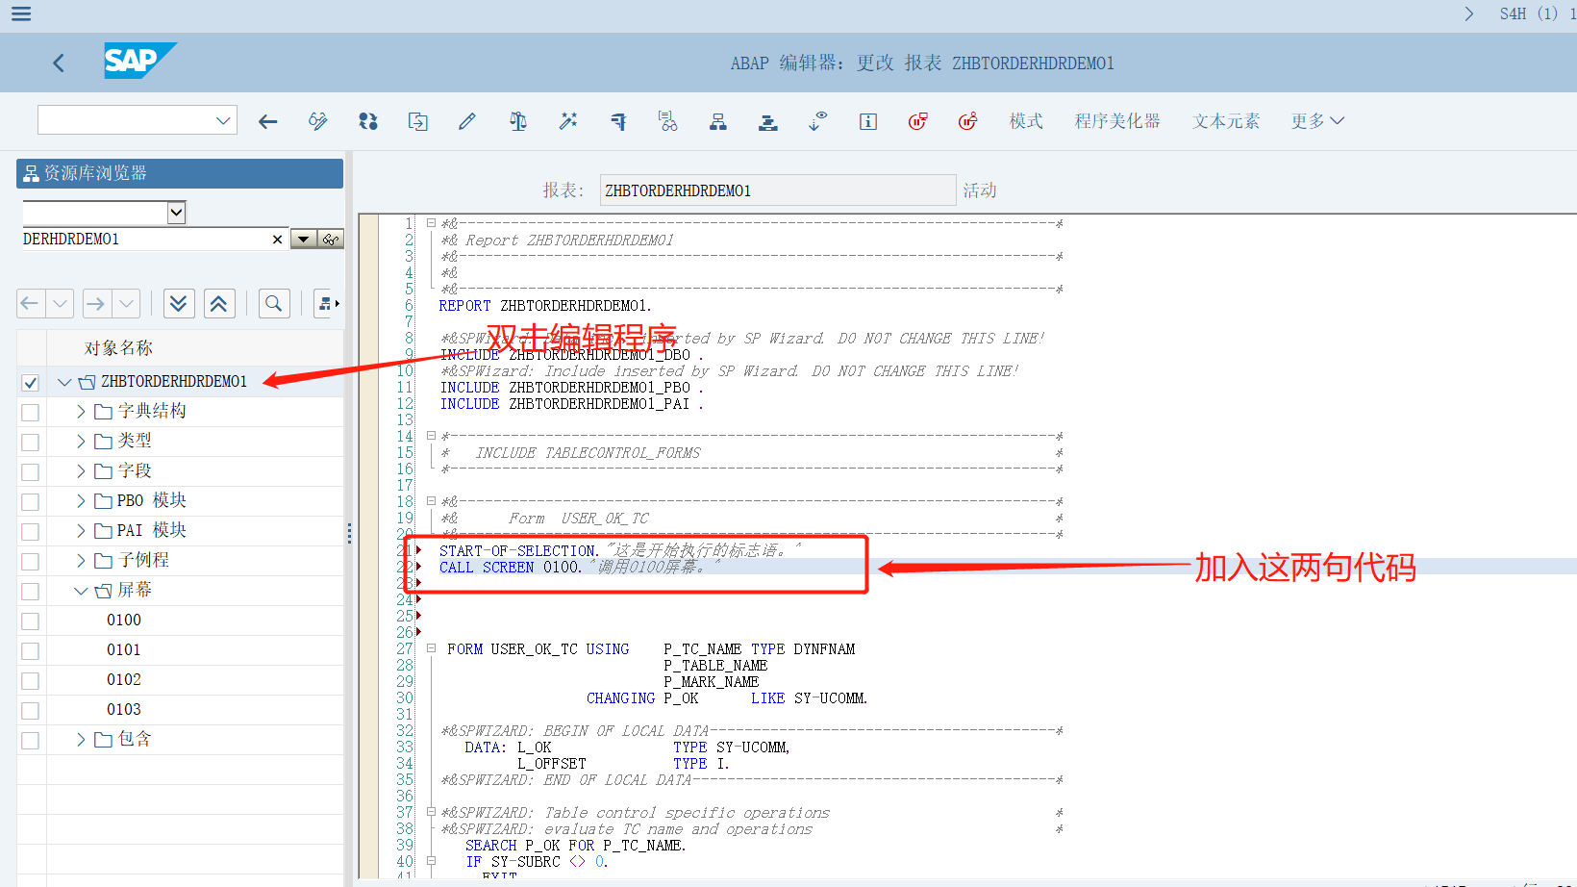The width and height of the screenshot is (1577, 887).
Task: Open the Where-Used list icon
Action: pyautogui.click(x=668, y=121)
